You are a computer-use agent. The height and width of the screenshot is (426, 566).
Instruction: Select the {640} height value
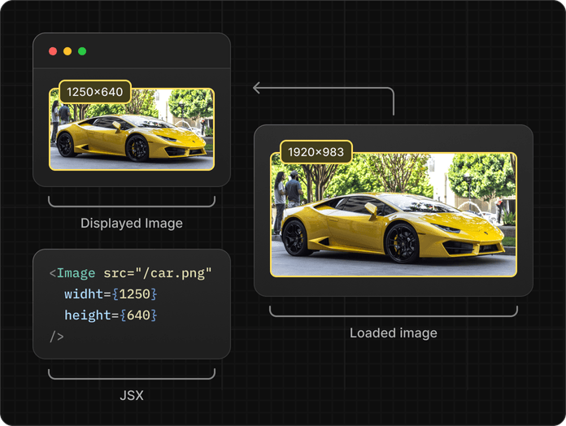point(137,315)
